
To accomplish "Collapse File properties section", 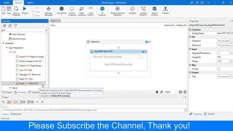I will (190, 37).
